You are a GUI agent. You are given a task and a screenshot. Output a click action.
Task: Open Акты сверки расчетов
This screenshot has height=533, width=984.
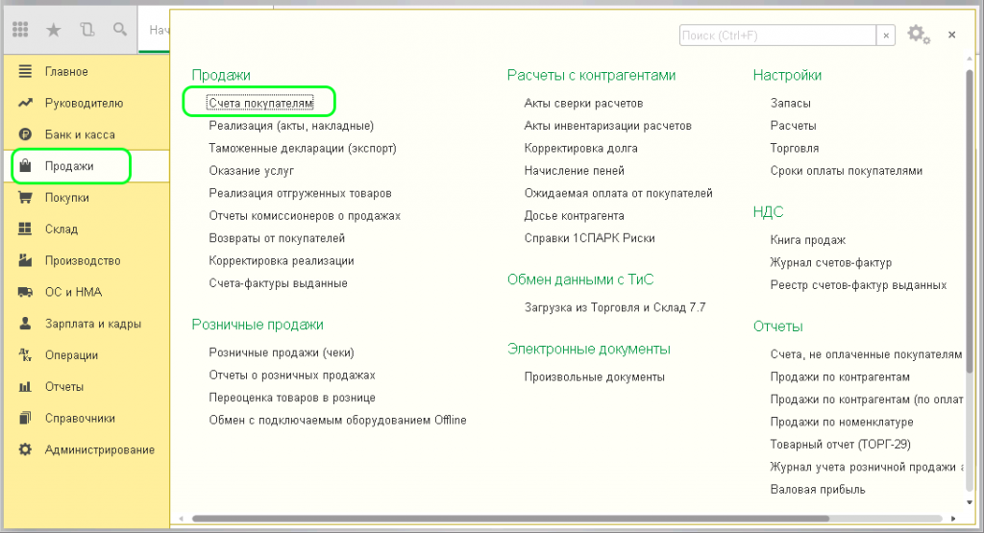click(583, 103)
